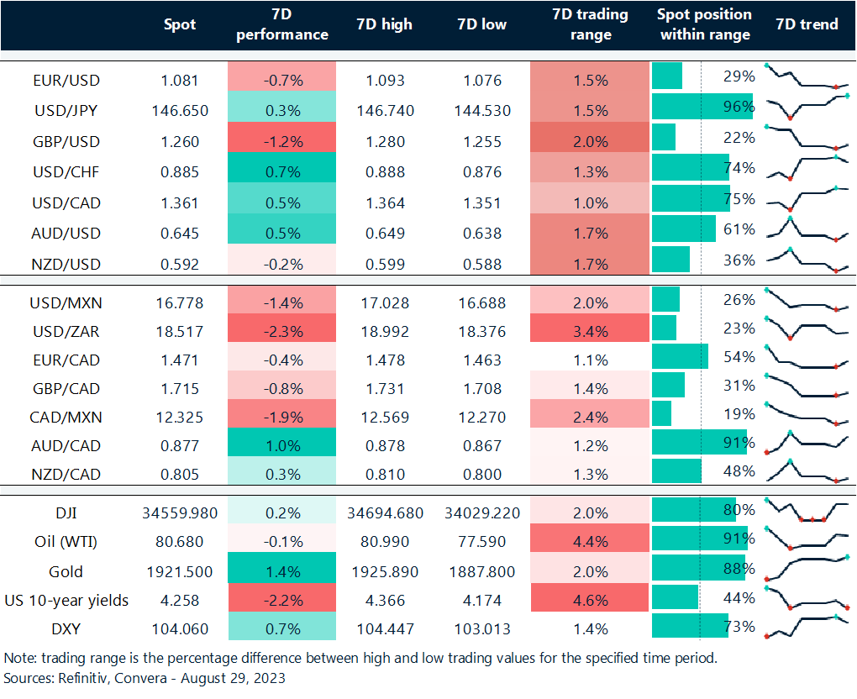This screenshot has width=857, height=699.
Task: Click the "7D performance" column header
Action: [281, 24]
